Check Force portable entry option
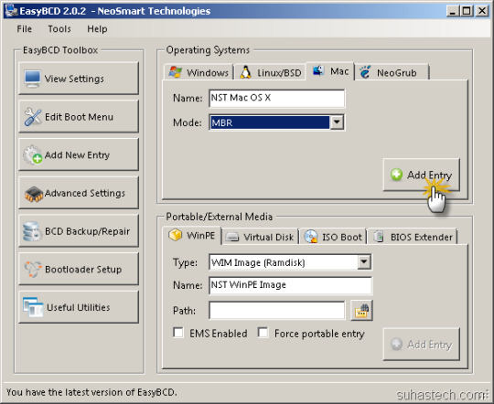Viewport: 494px width, 404px height. pos(263,333)
